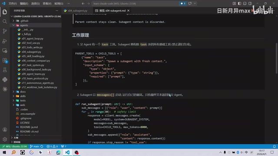Click errors and warnings status indicator

52,146
